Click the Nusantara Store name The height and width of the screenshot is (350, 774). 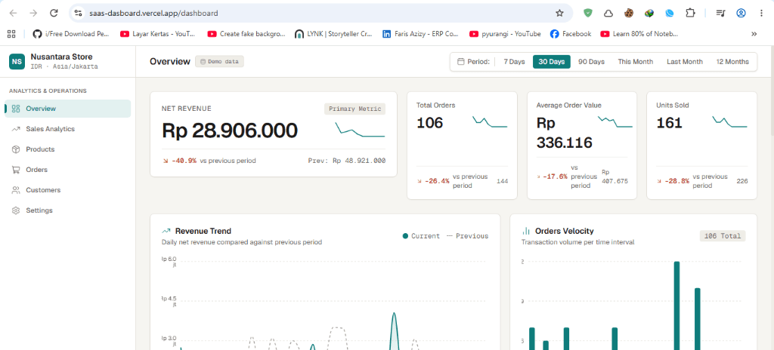61,57
